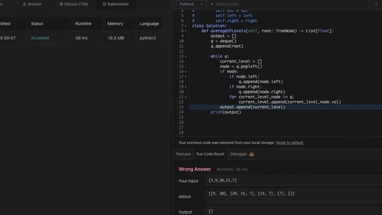This screenshot has width=382, height=215.
Task: Select the 16.5 MB memory cell
Action: tap(116, 38)
